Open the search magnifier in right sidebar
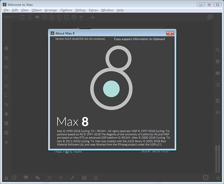This screenshot has width=224, height=184. point(218,50)
